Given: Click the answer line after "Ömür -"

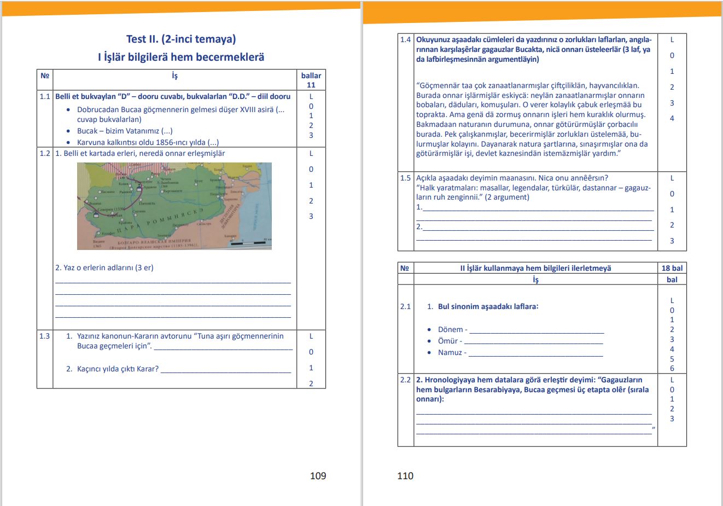Looking at the screenshot, I should click(533, 342).
